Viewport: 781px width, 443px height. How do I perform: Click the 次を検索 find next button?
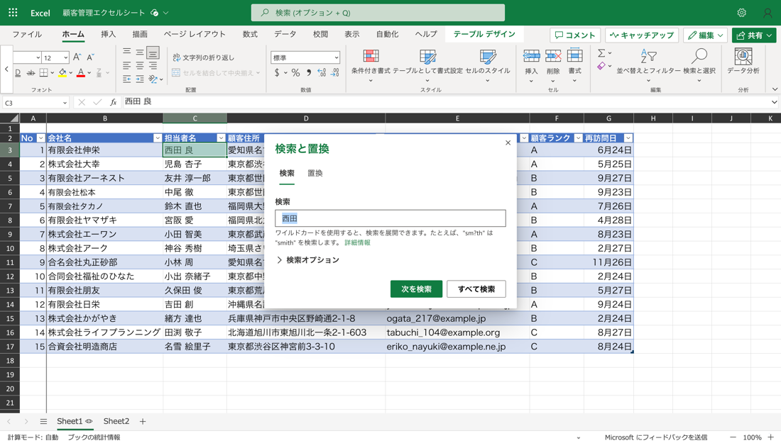(x=416, y=289)
